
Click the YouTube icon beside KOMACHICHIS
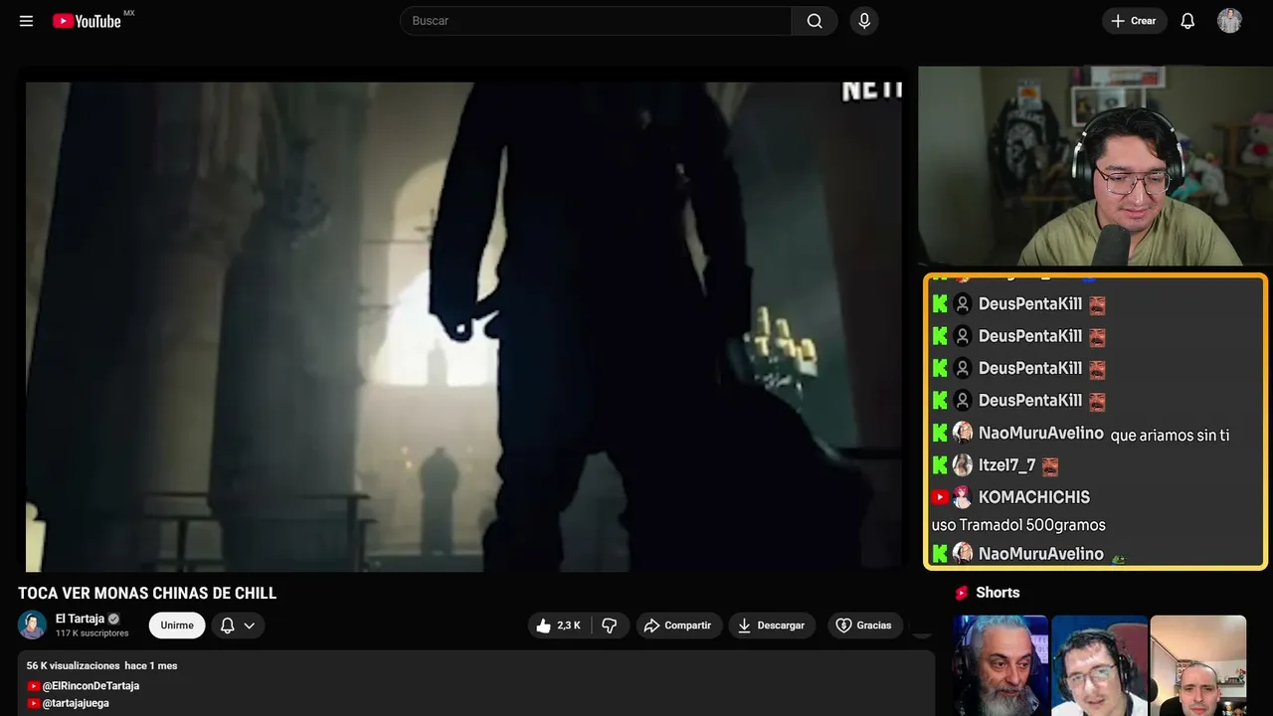pyautogui.click(x=941, y=497)
